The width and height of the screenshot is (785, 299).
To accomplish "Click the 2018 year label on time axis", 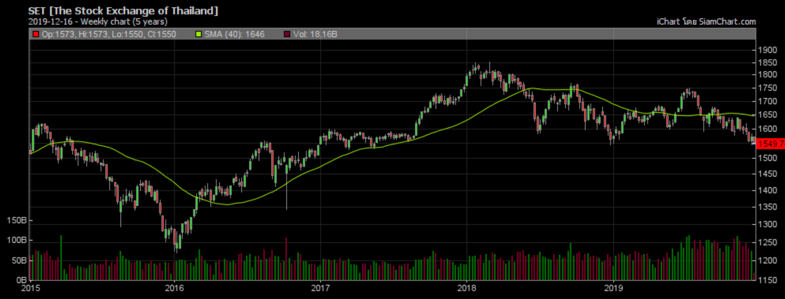I will click(x=467, y=288).
